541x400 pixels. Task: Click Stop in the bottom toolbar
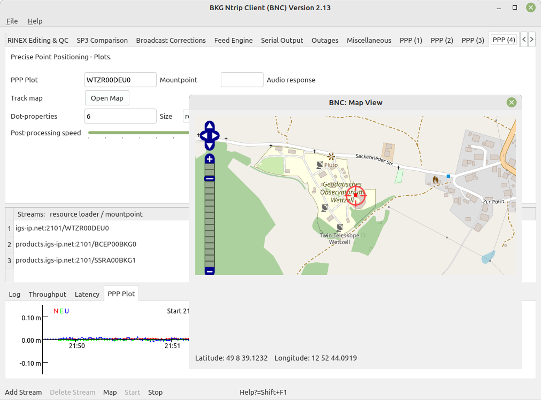pos(155,392)
